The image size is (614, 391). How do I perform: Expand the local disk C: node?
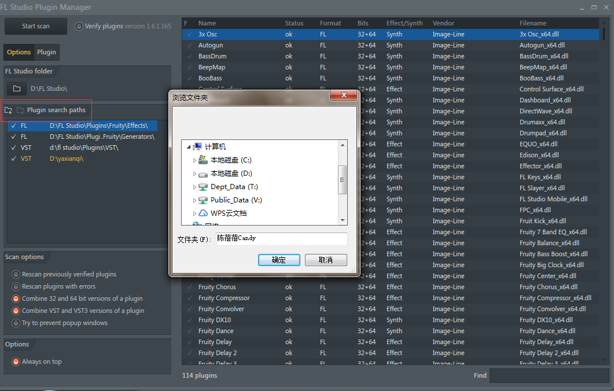(x=194, y=160)
